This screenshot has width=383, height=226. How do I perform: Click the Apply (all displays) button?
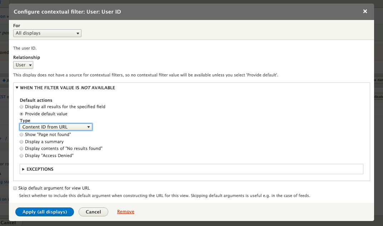45,212
